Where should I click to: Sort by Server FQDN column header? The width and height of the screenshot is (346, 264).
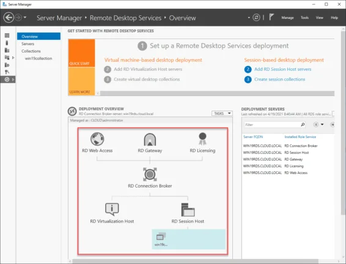coord(253,137)
